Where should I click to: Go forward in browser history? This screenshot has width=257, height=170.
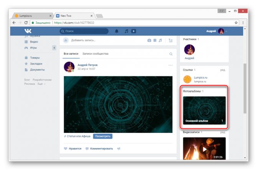(x=20, y=23)
